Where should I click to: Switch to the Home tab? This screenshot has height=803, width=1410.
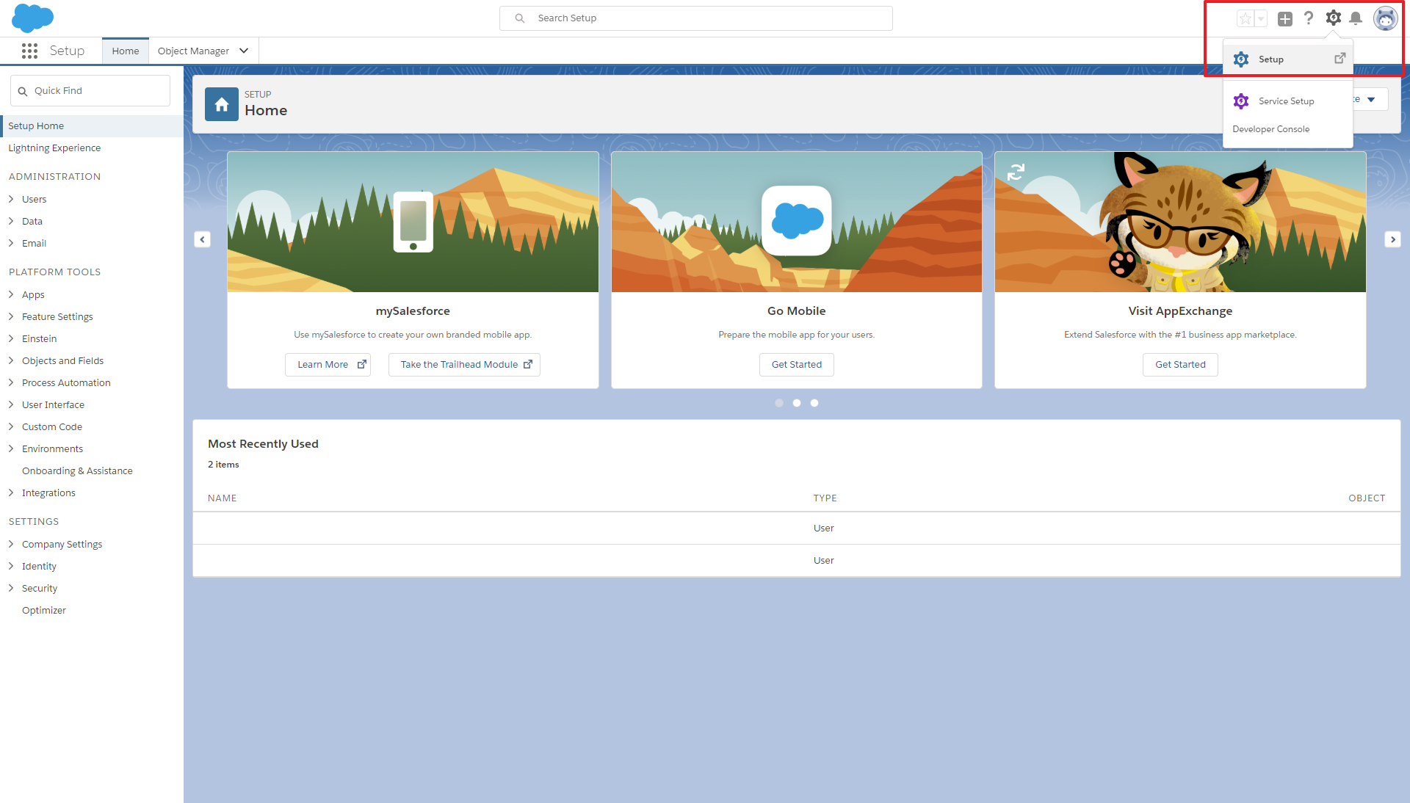tap(126, 51)
